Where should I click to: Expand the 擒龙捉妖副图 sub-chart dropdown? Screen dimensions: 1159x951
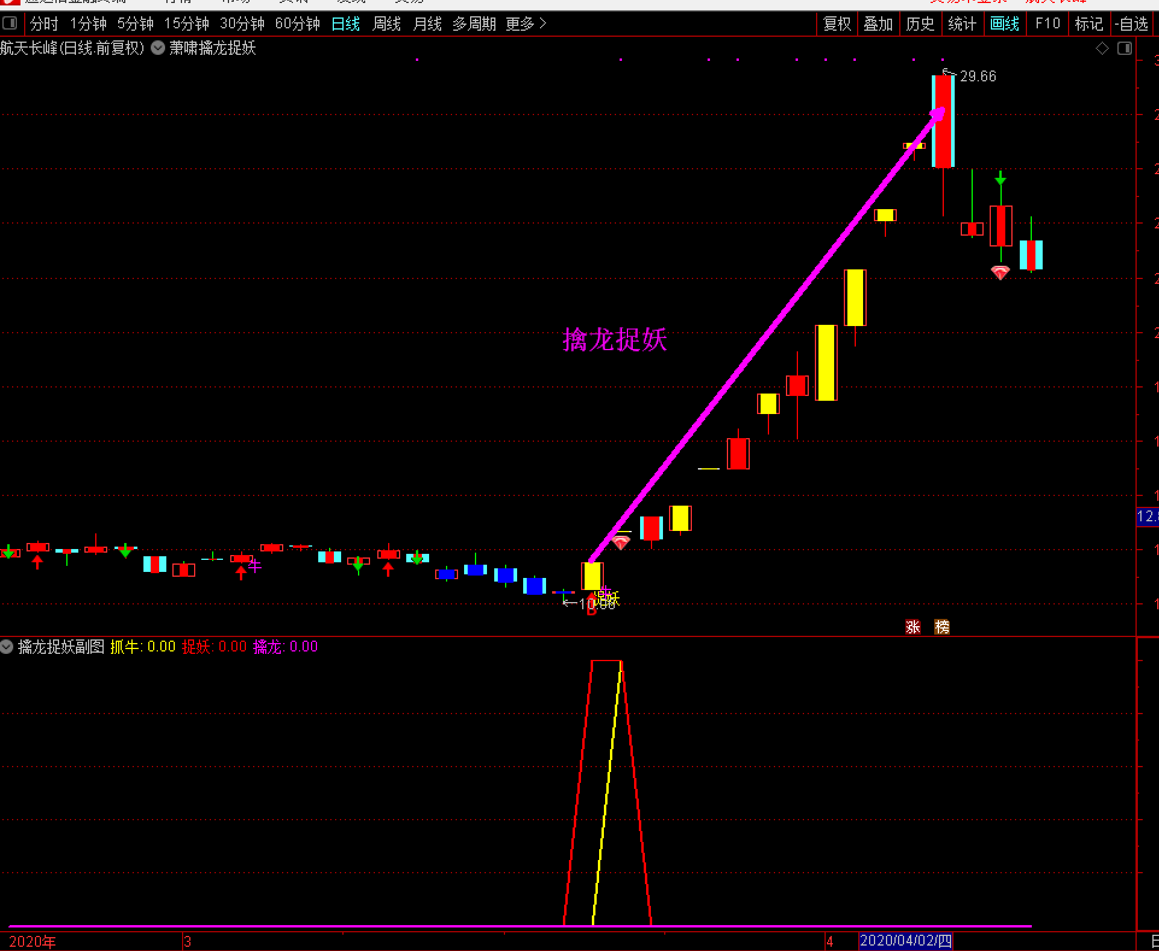(7, 647)
